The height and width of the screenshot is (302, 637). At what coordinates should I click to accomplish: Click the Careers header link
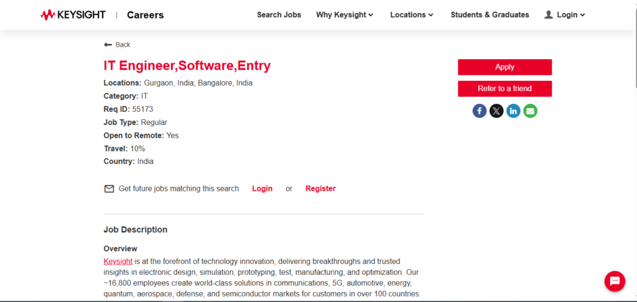(146, 15)
